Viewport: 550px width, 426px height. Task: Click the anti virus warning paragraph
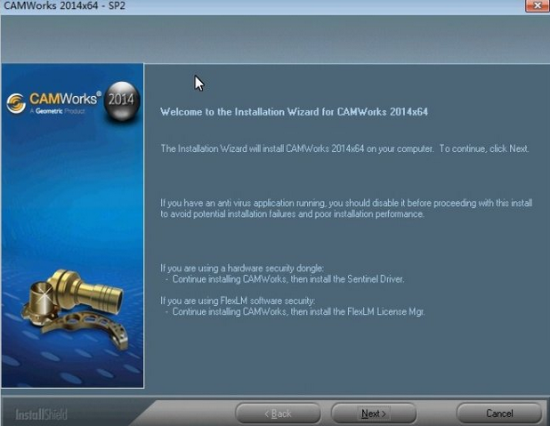pos(346,208)
